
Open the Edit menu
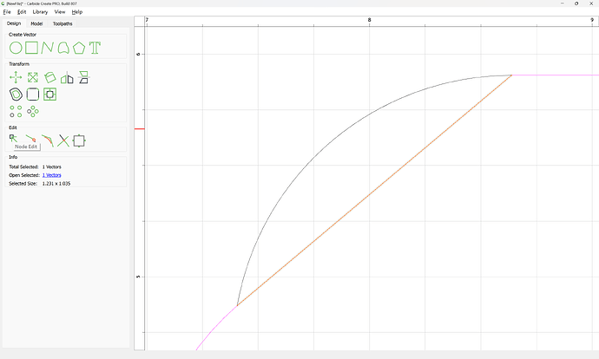click(22, 12)
